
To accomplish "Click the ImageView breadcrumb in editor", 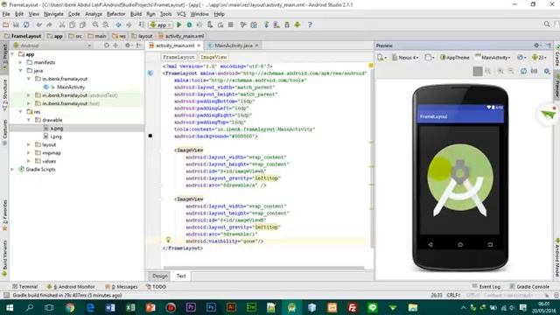I will click(x=213, y=57).
